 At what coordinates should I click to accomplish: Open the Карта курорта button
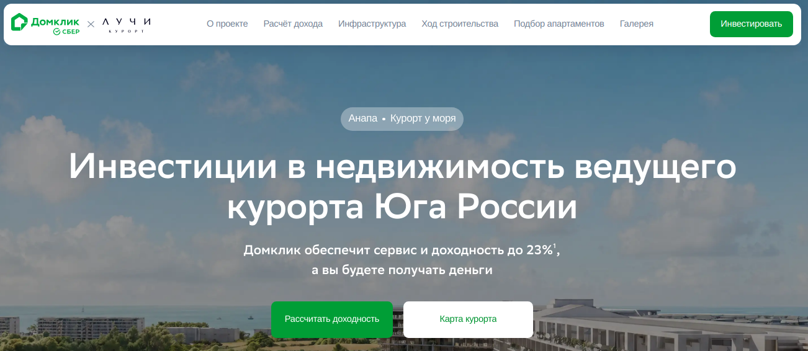tap(468, 319)
